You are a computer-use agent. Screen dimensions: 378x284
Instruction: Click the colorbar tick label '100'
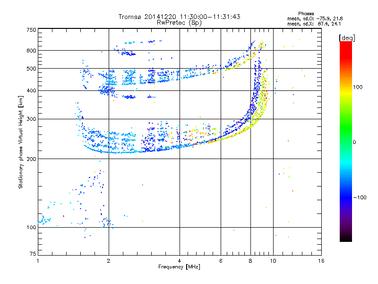[358, 87]
